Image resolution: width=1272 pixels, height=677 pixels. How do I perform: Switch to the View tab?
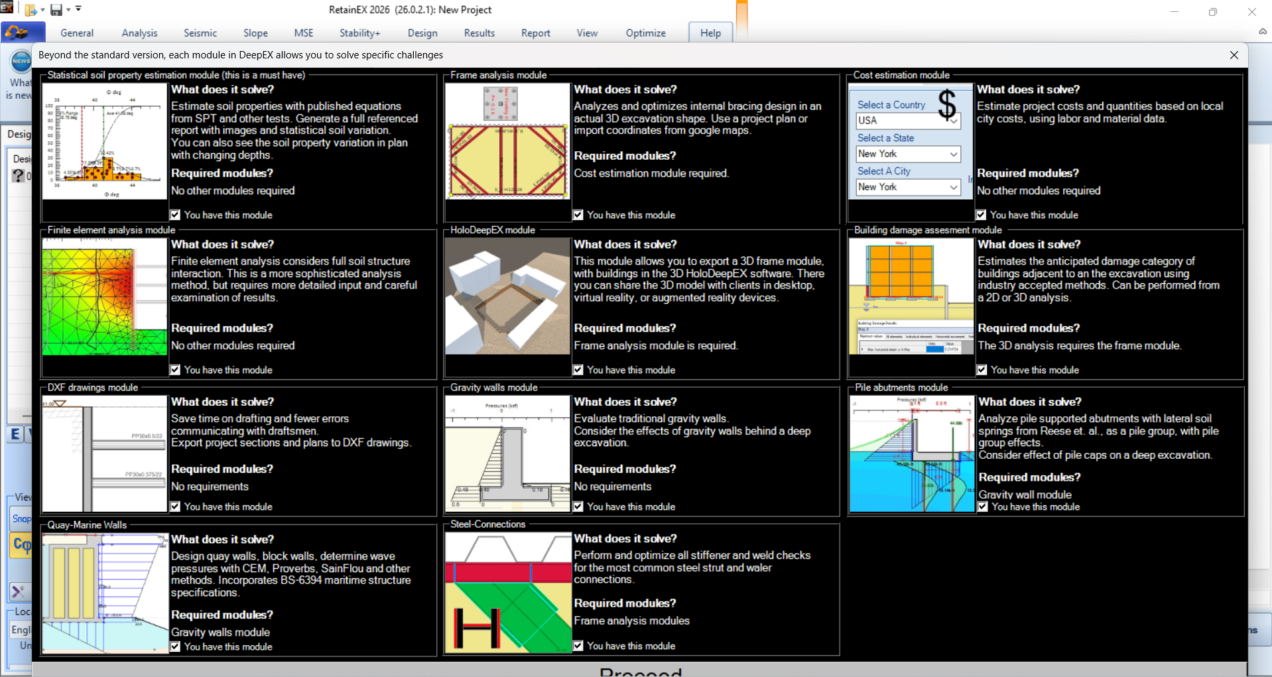[587, 33]
